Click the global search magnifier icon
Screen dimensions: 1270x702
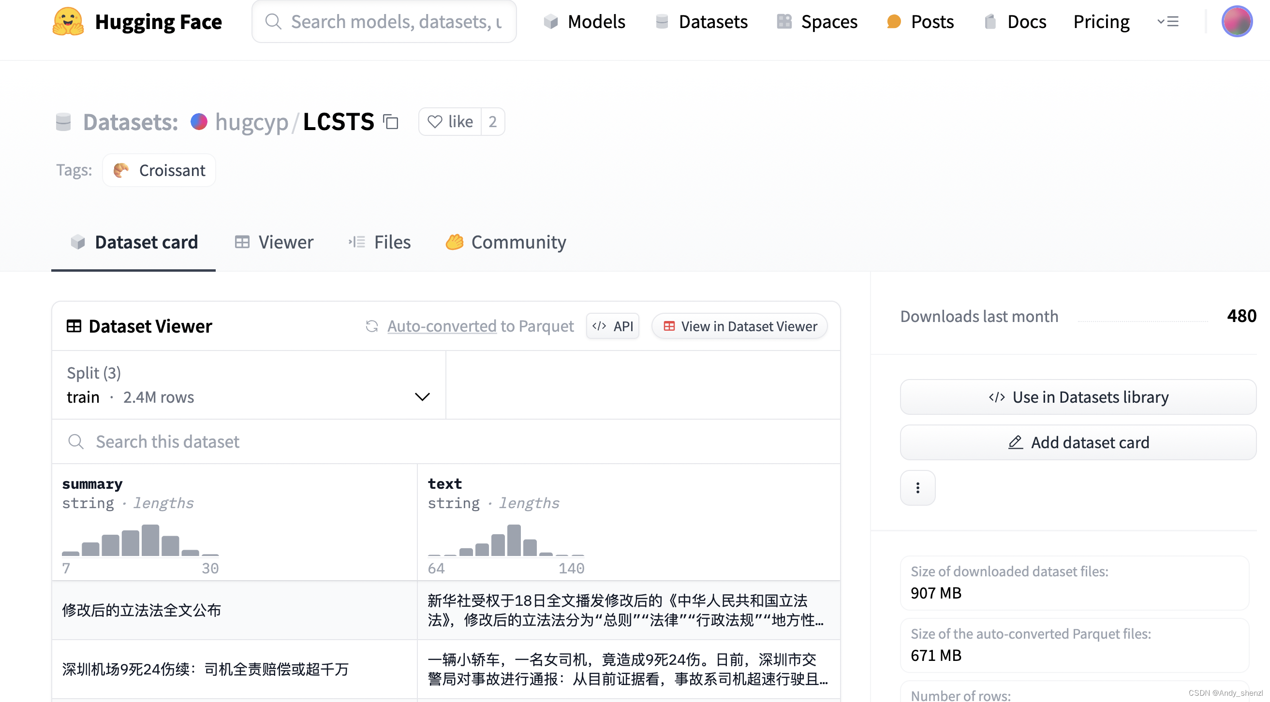tap(273, 22)
